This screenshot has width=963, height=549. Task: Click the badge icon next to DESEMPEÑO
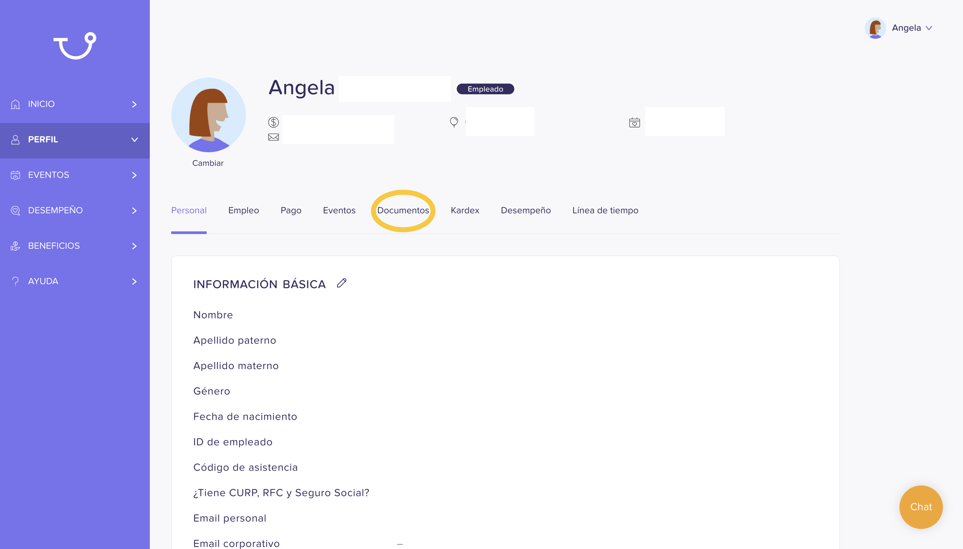tap(15, 210)
